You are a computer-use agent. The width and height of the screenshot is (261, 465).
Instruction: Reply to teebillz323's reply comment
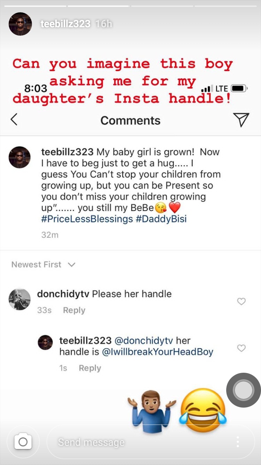point(90,368)
